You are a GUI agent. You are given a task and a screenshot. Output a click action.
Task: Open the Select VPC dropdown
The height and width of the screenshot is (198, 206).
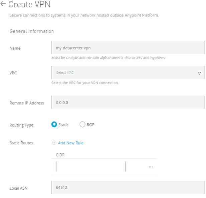pyautogui.click(x=124, y=73)
